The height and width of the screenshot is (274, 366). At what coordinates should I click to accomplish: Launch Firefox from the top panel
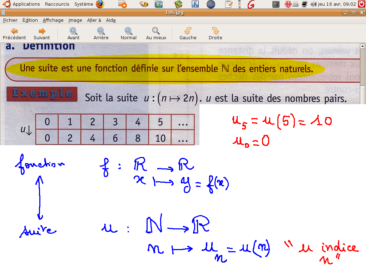[x=100, y=4]
